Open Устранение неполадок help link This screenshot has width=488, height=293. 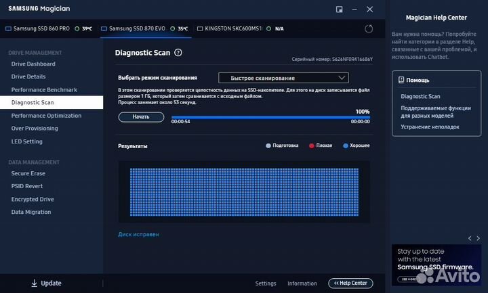(430, 127)
